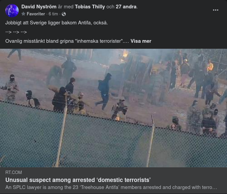Open David Nyström's profile name link
Screen dimensions: 227x194
point(39,7)
